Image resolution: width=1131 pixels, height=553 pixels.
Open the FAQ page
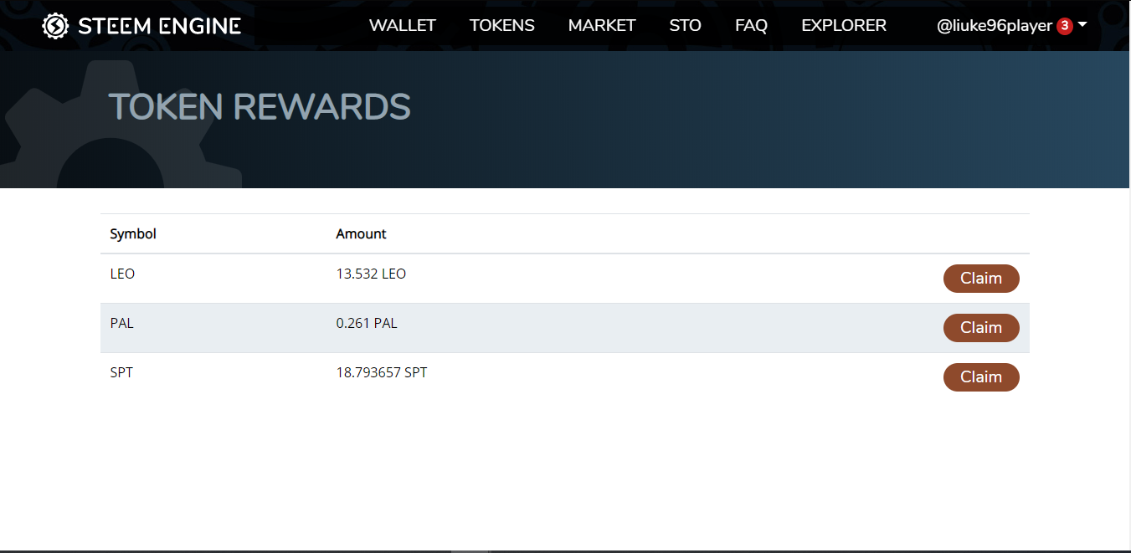click(x=751, y=26)
